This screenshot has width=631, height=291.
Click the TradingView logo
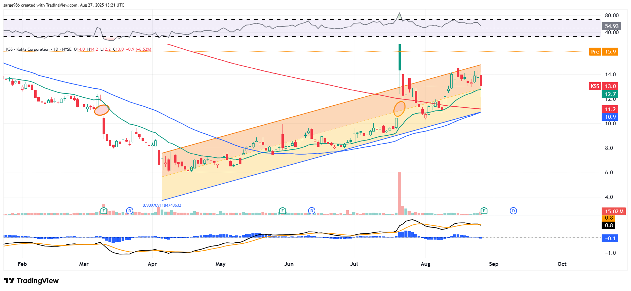[31, 281]
